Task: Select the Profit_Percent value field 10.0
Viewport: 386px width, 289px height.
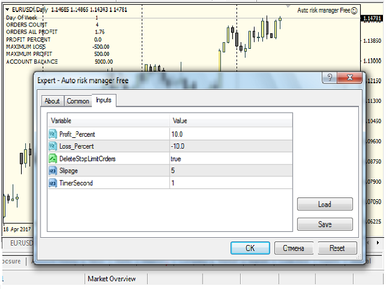Action: point(229,134)
